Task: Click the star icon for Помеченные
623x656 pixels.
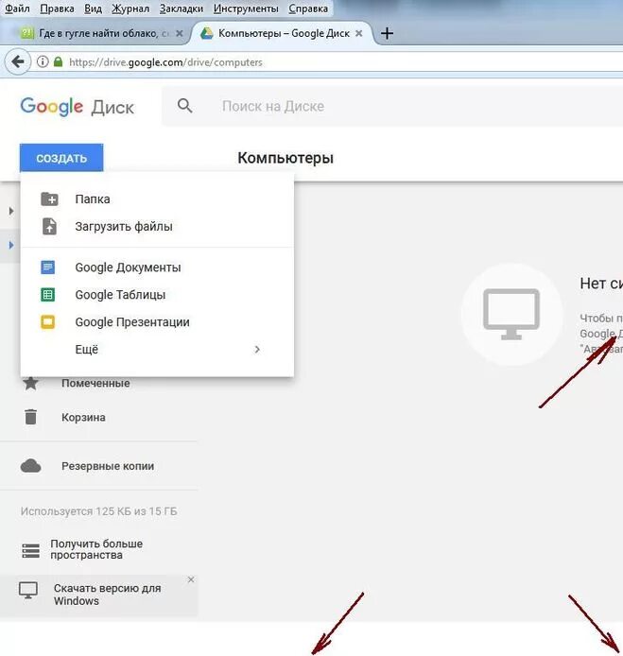Action: [30, 383]
